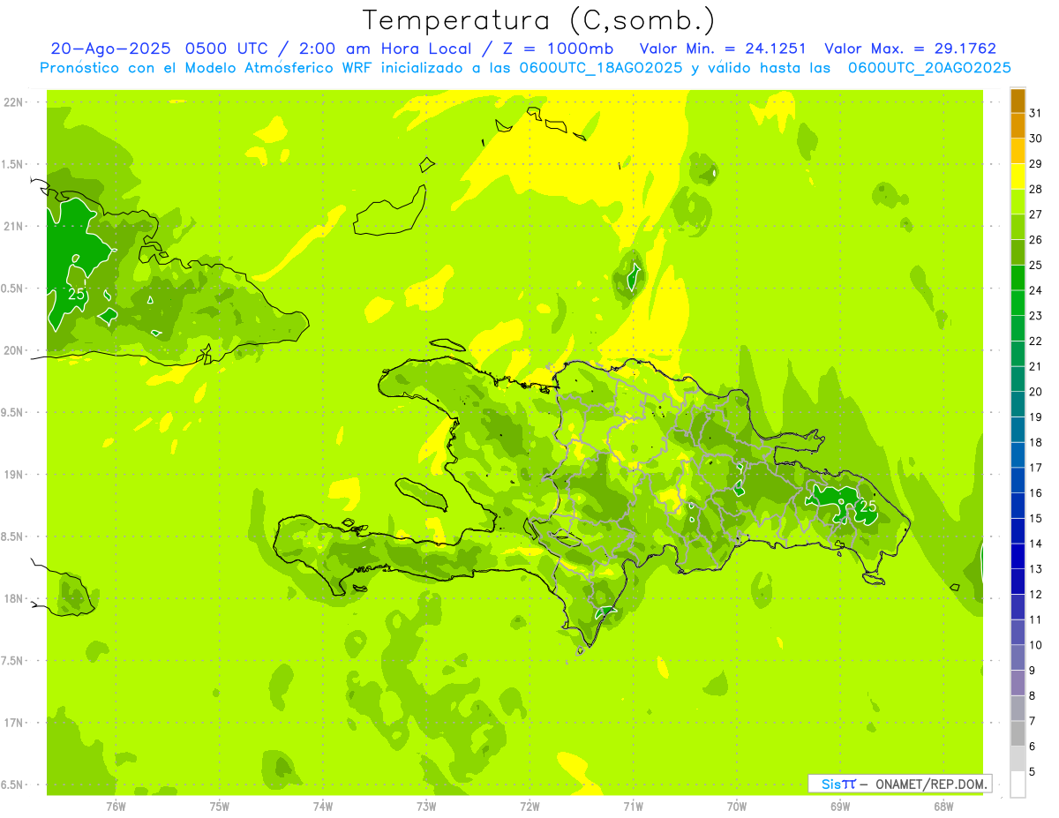
Task: Click the brown legend swatch above 31
Action: pyautogui.click(x=1018, y=101)
